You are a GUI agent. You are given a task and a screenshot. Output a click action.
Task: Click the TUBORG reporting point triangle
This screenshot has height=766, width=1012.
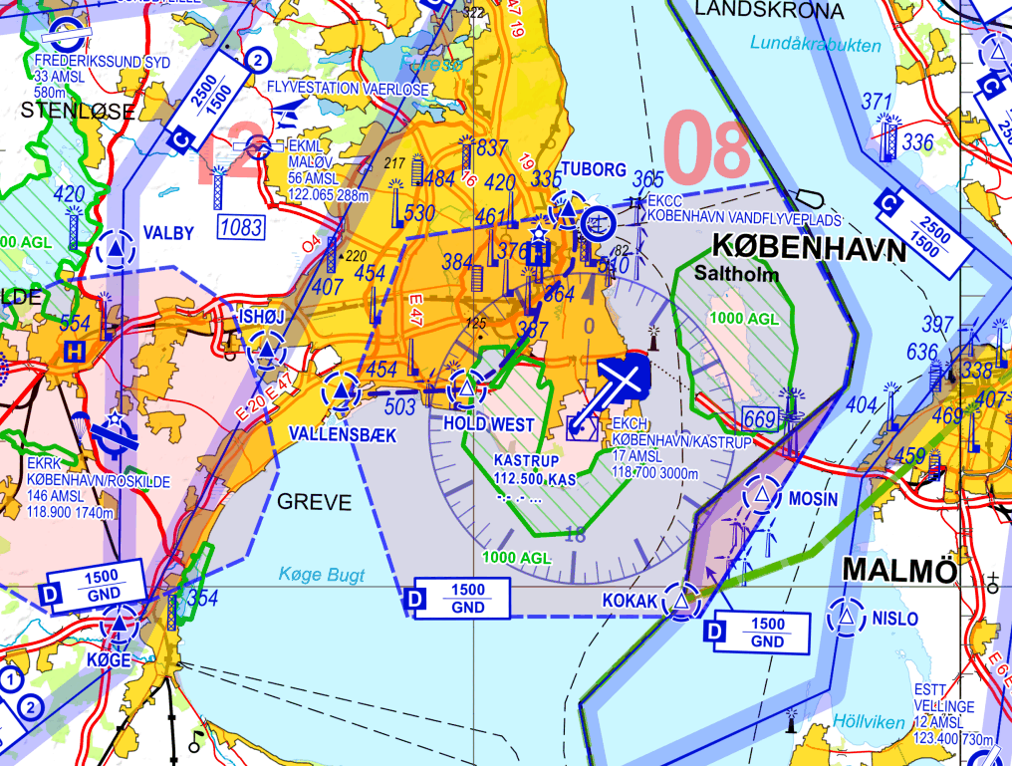click(x=567, y=210)
